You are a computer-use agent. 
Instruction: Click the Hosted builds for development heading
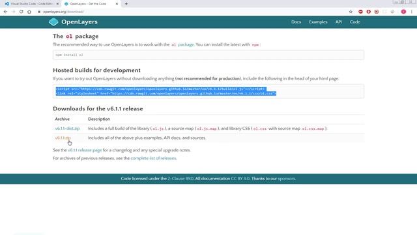(96, 70)
